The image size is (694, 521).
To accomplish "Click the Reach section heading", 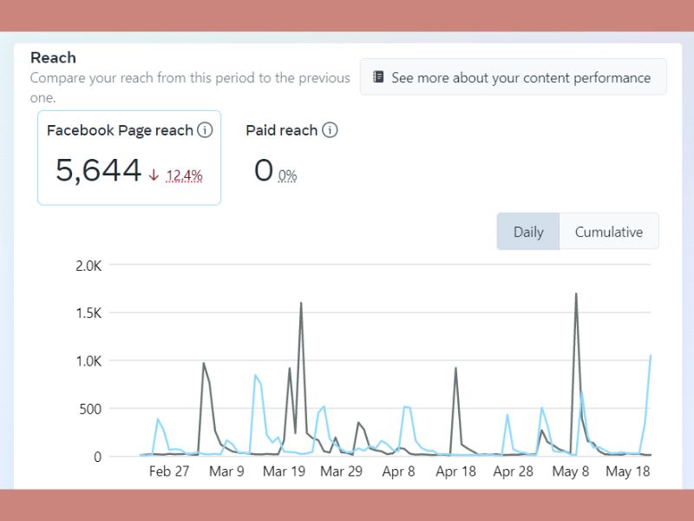I will click(53, 57).
